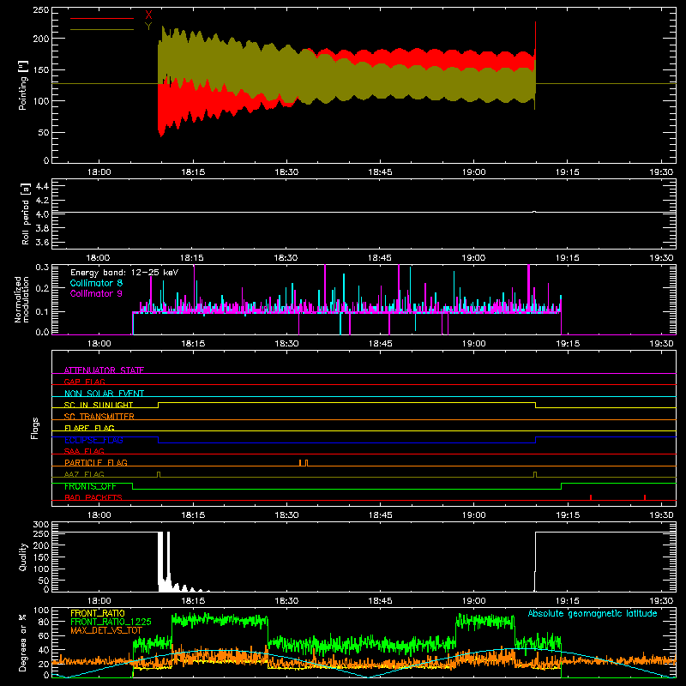
Task: Click the ECLIPSE_FLAG label
Action: pyautogui.click(x=93, y=440)
